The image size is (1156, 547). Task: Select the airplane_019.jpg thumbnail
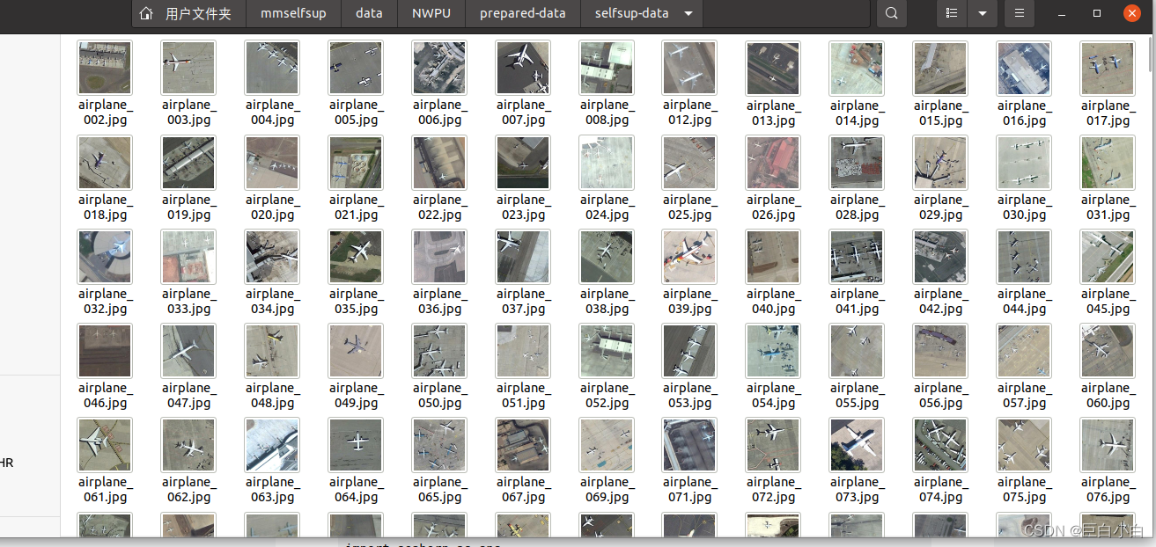point(188,162)
